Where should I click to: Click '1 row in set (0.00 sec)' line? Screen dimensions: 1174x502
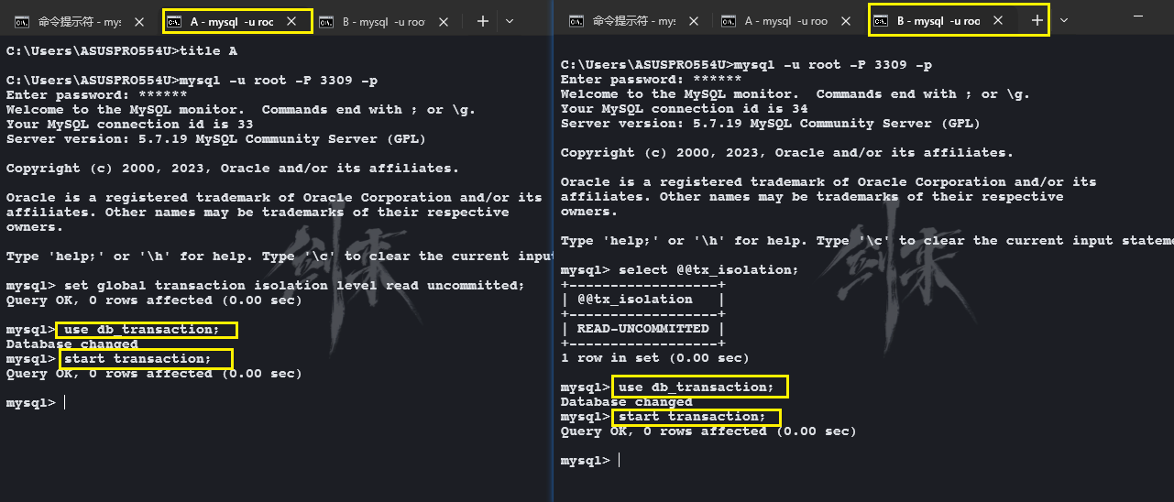click(654, 357)
